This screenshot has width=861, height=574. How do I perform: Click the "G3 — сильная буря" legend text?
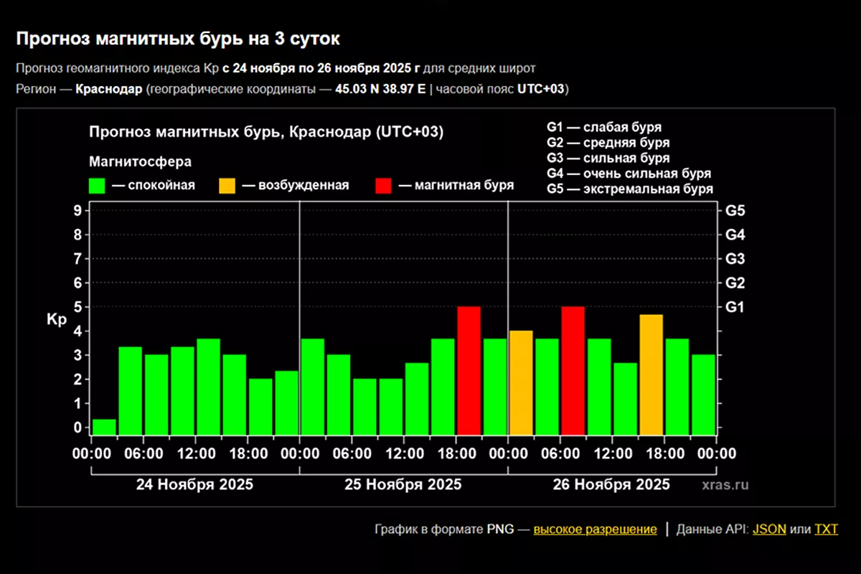coord(608,159)
